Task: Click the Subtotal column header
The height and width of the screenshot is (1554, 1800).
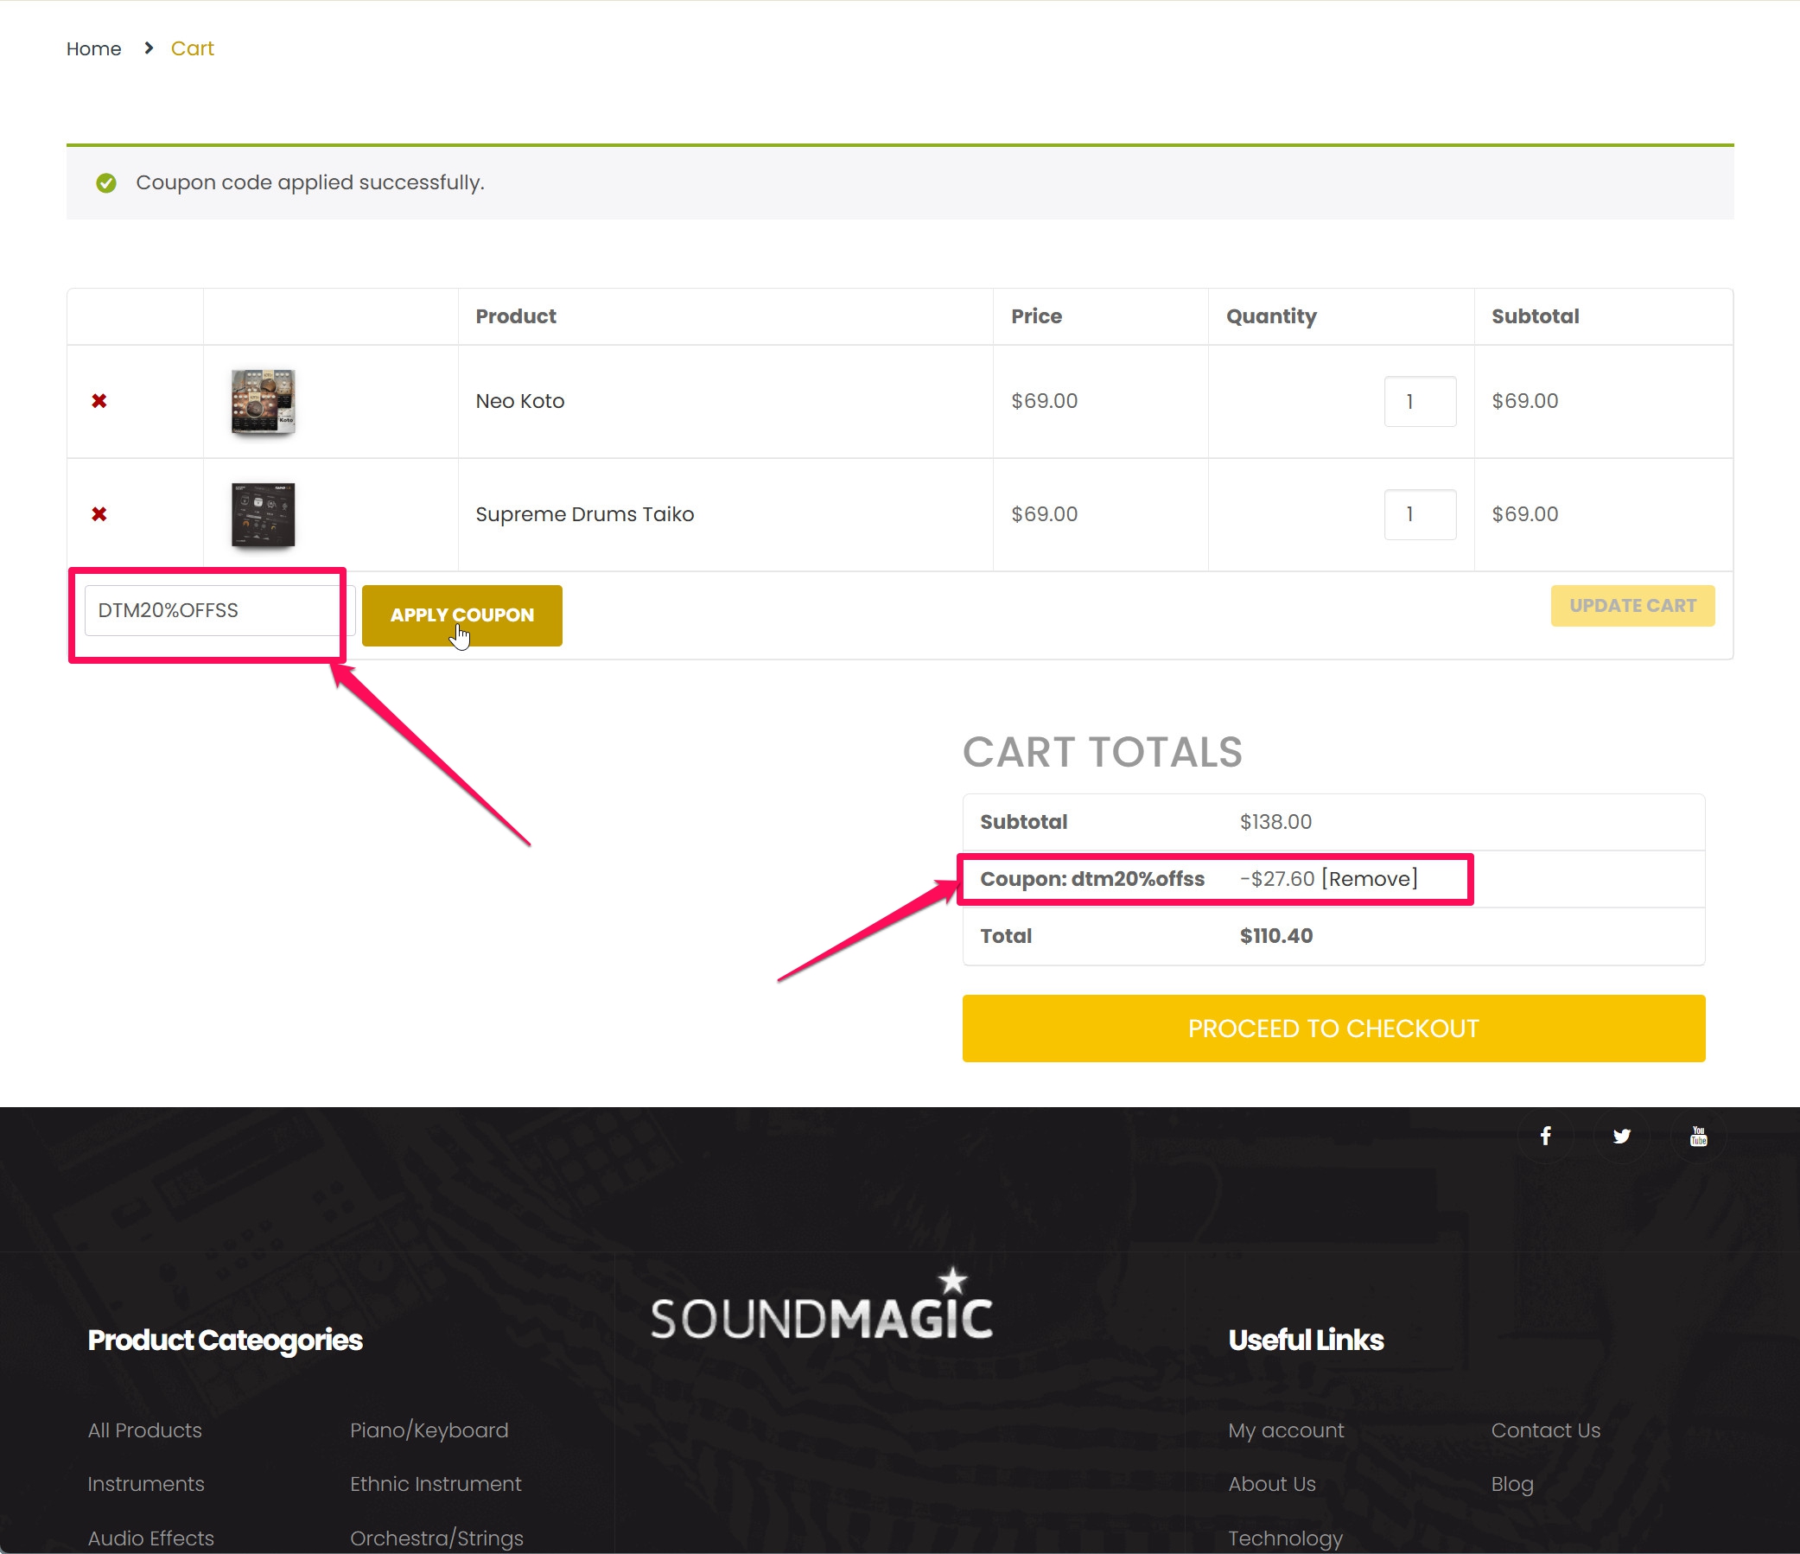Action: pos(1535,316)
